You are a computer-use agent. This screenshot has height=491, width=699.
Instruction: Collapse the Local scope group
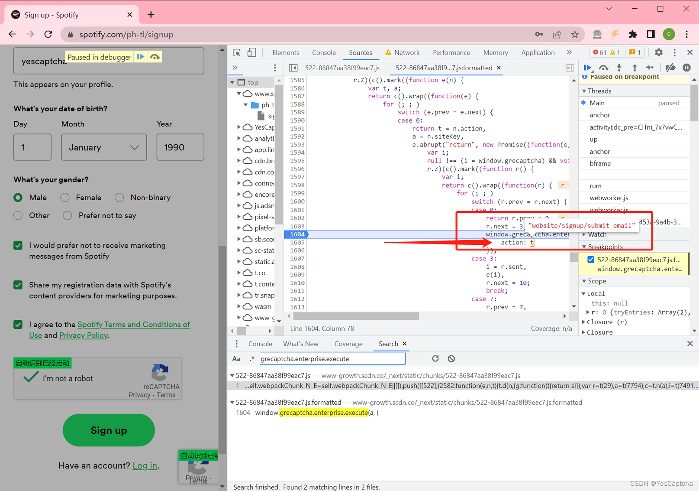[584, 293]
